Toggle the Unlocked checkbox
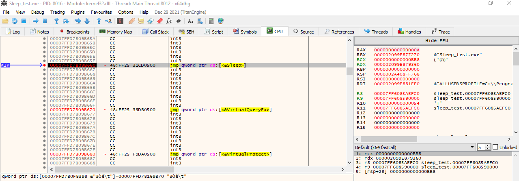 click(x=495, y=147)
